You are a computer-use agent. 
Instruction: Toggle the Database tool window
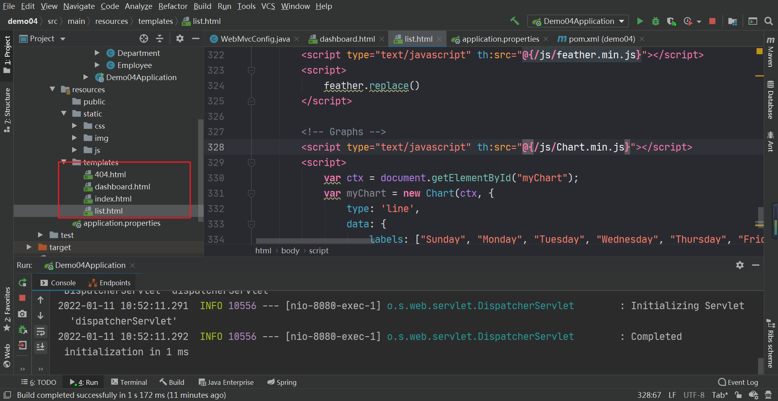click(x=771, y=100)
